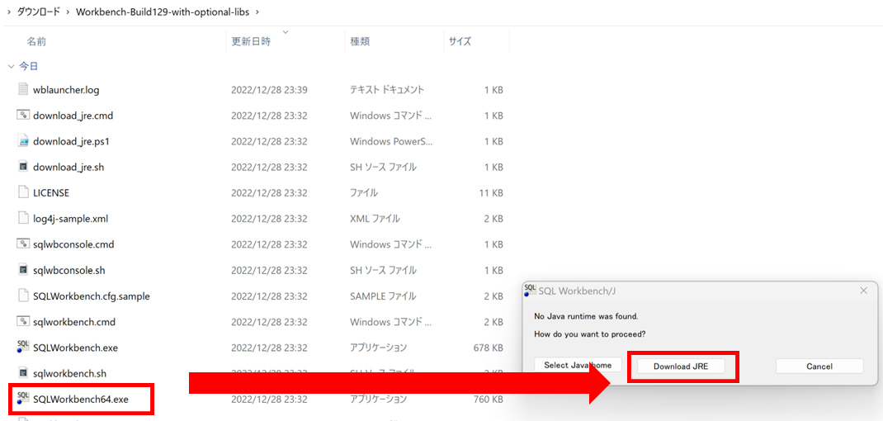Viewport: 883px width, 421px height.
Task: Click the sqlwbconsole.cmd file icon
Action: [23, 244]
